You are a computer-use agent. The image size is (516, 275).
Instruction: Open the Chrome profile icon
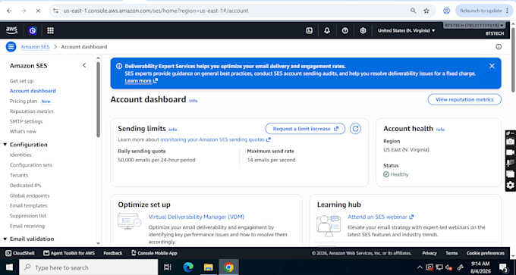click(446, 11)
